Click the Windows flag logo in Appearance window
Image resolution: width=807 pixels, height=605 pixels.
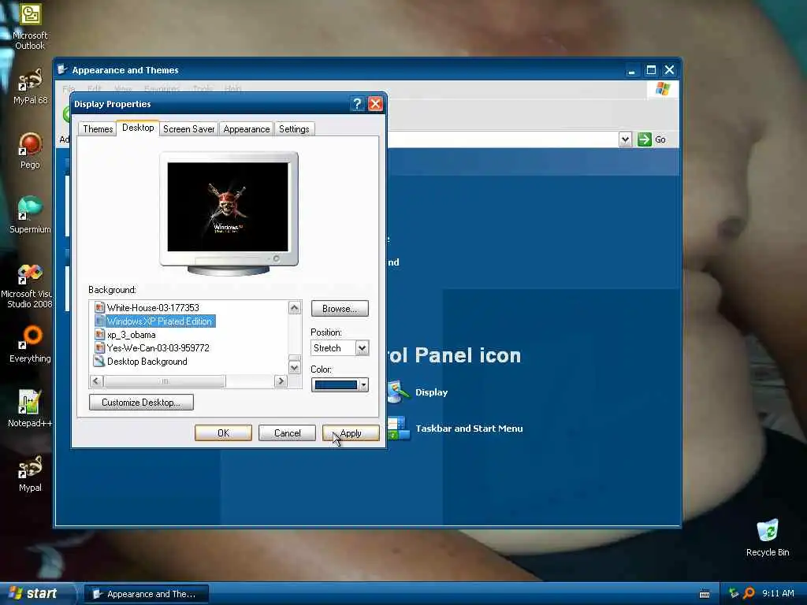(662, 88)
